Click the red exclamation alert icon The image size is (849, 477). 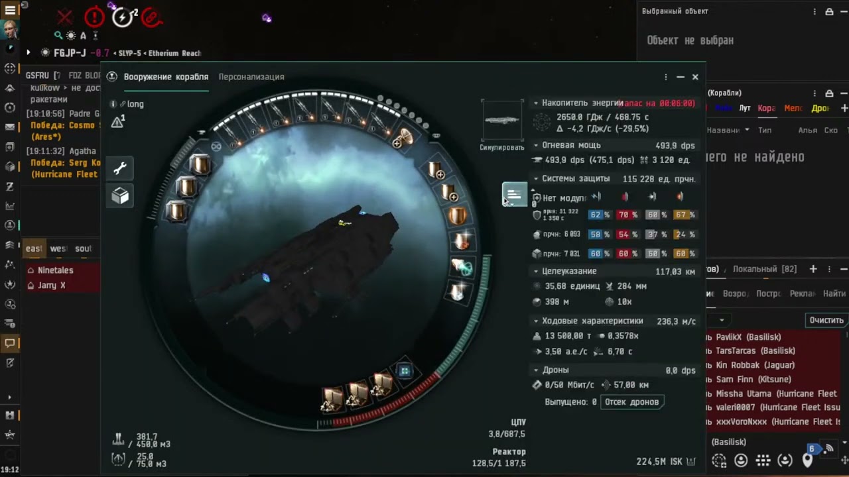pos(94,17)
